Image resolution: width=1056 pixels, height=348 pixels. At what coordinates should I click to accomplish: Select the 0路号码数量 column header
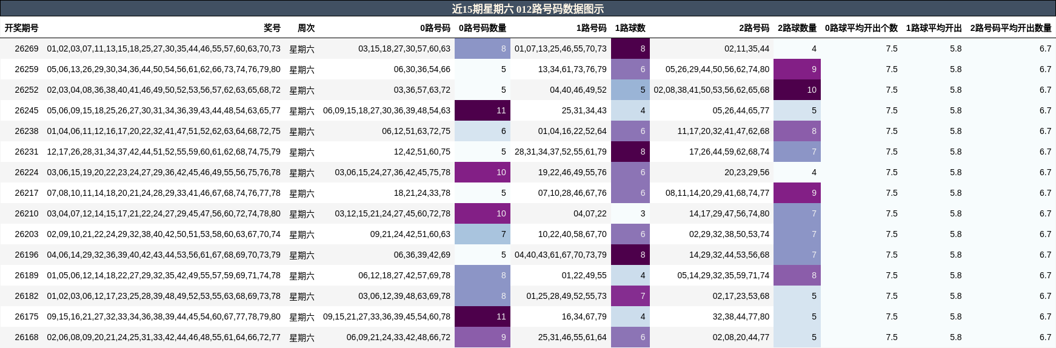click(x=483, y=28)
